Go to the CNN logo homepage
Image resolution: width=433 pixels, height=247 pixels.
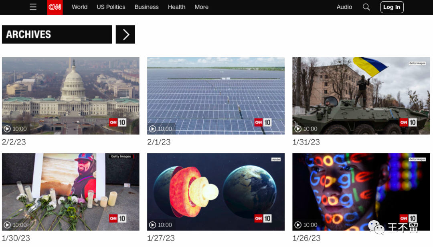pyautogui.click(x=55, y=7)
